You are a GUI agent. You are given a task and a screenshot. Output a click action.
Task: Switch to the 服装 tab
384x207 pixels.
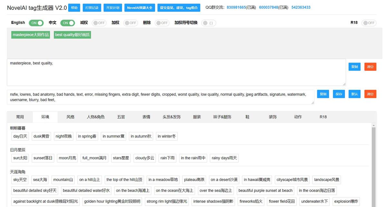[197, 117]
